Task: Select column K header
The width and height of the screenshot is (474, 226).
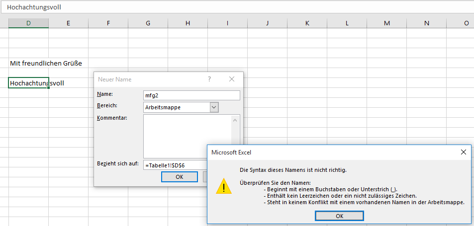Action: point(307,23)
